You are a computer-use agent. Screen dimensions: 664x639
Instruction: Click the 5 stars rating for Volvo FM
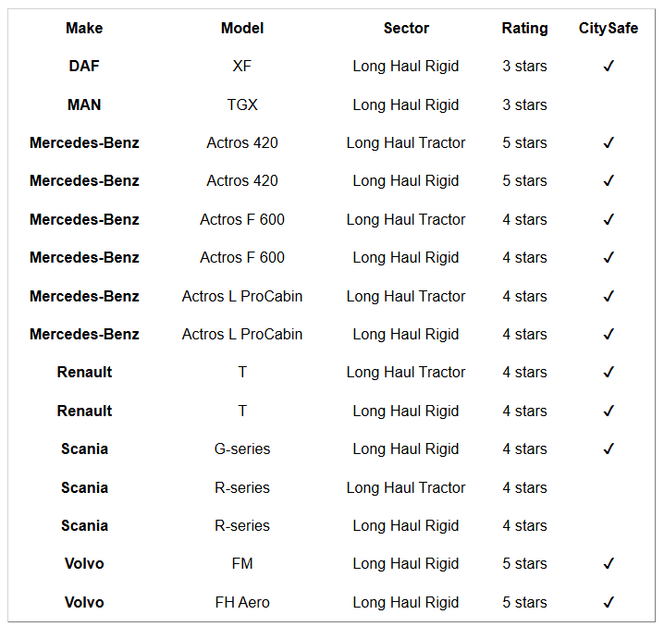coord(524,564)
